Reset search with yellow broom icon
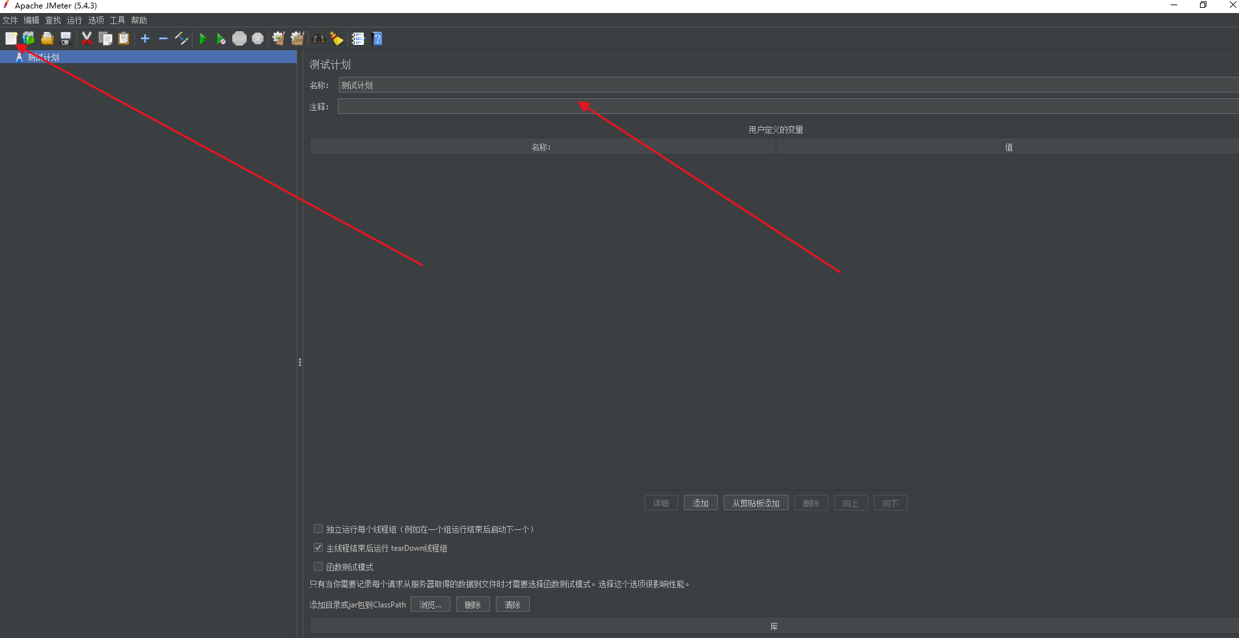Screen dimensions: 1239x638 tap(337, 38)
